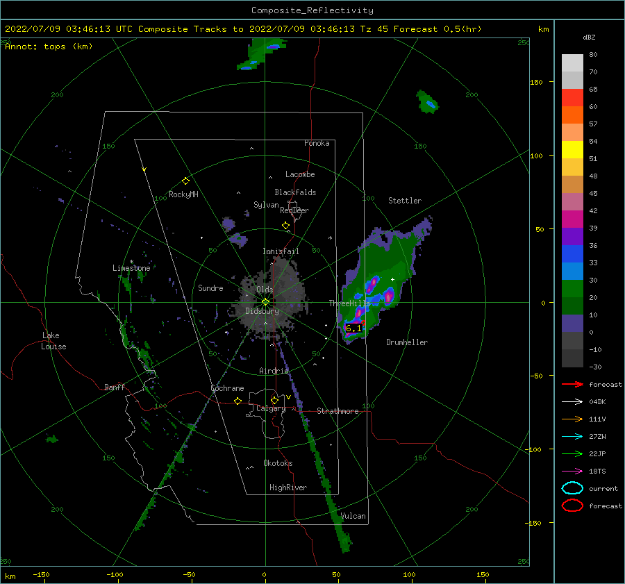Viewport: 625px width, 584px height.
Task: Click the yellow radar-site diamond at map center
Action: [x=265, y=302]
